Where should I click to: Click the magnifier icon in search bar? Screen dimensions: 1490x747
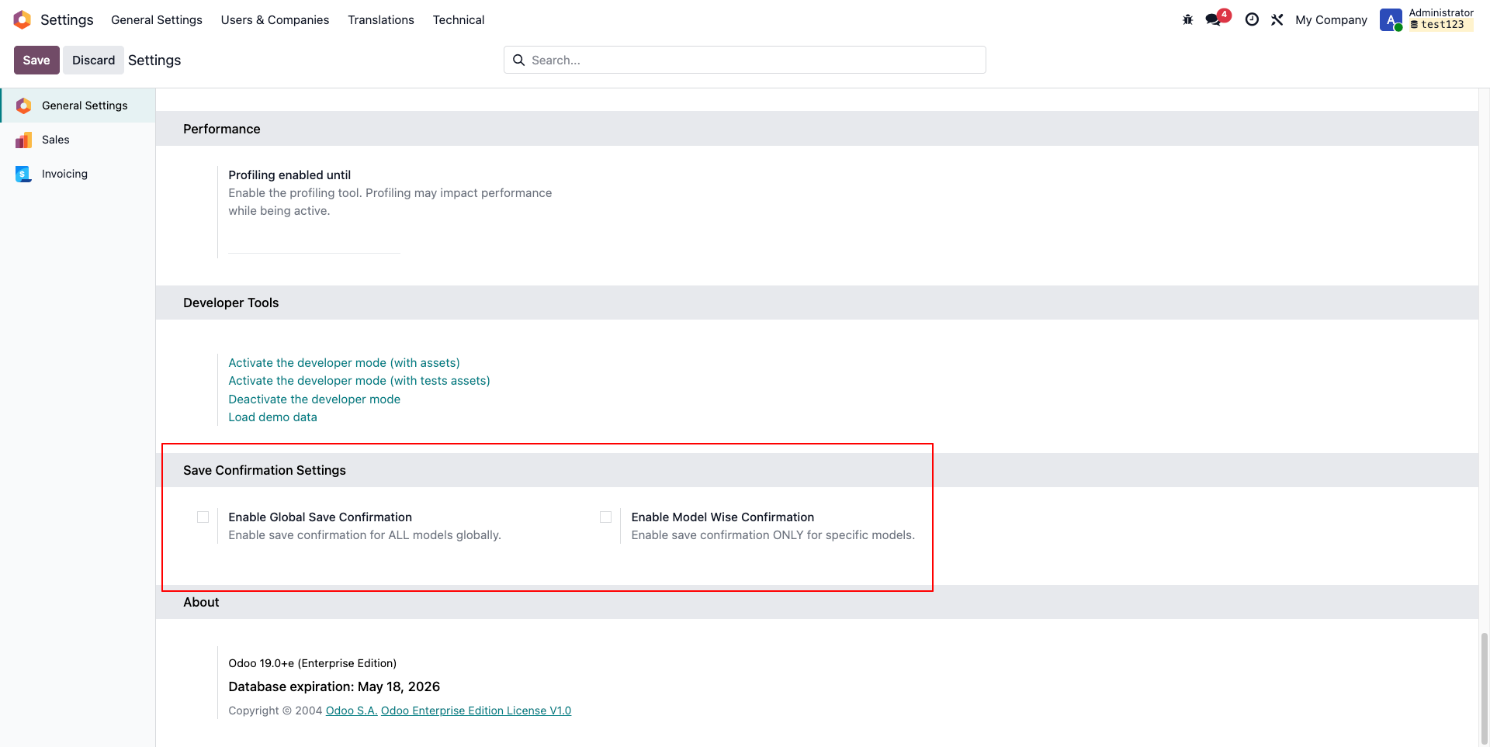(x=518, y=60)
